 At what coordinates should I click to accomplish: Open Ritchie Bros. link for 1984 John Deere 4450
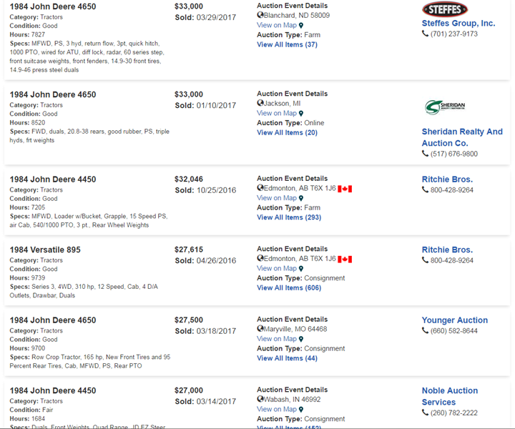(447, 179)
